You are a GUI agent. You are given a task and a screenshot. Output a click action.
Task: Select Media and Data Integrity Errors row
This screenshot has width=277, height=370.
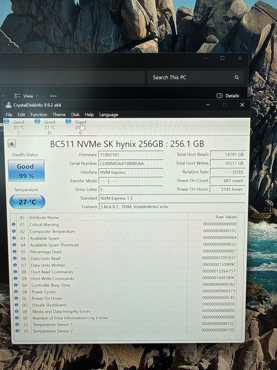click(124, 311)
